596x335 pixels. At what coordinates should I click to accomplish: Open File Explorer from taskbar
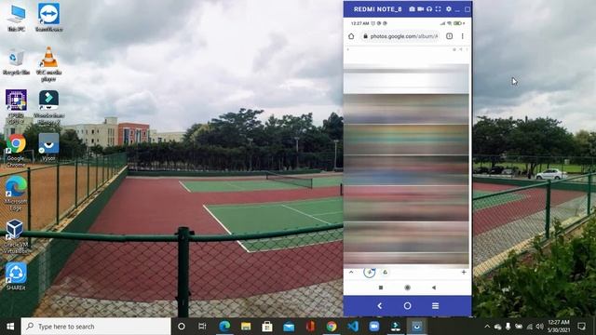(246, 327)
